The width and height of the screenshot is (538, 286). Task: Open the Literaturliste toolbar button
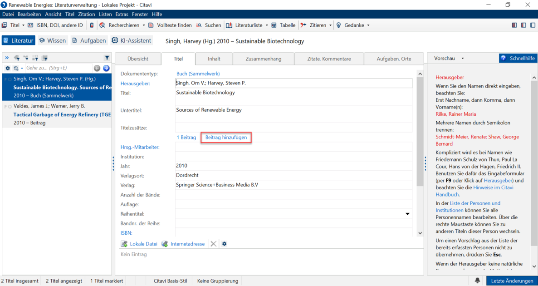click(x=245, y=25)
